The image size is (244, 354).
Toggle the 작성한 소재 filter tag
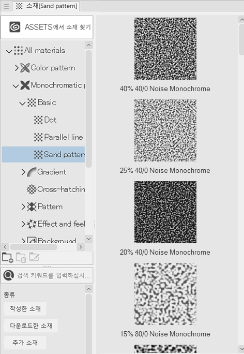tap(25, 308)
